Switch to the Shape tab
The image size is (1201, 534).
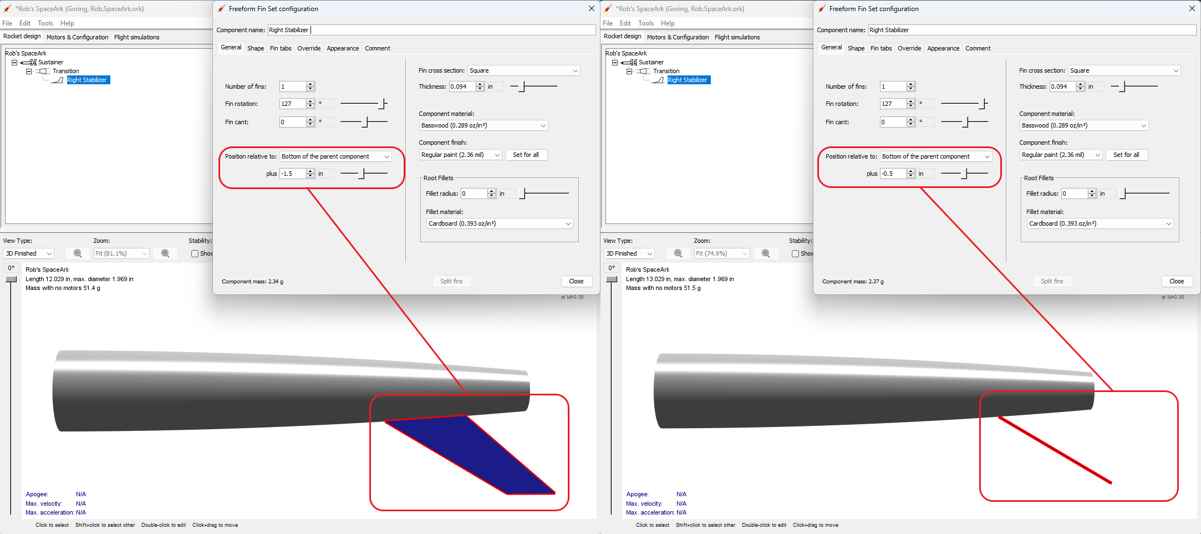256,48
